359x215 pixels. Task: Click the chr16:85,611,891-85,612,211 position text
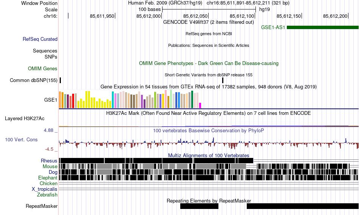click(x=248, y=3)
